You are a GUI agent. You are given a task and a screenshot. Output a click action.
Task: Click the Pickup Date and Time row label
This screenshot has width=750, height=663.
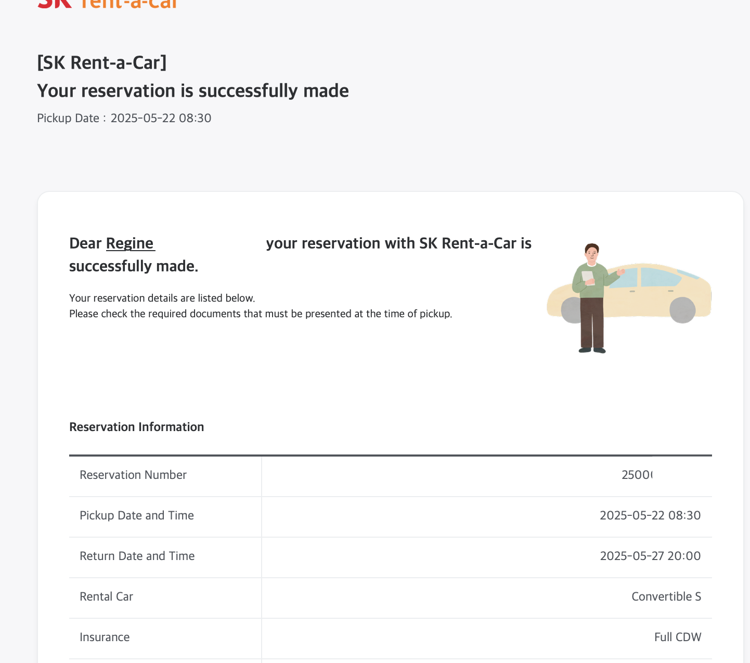136,515
